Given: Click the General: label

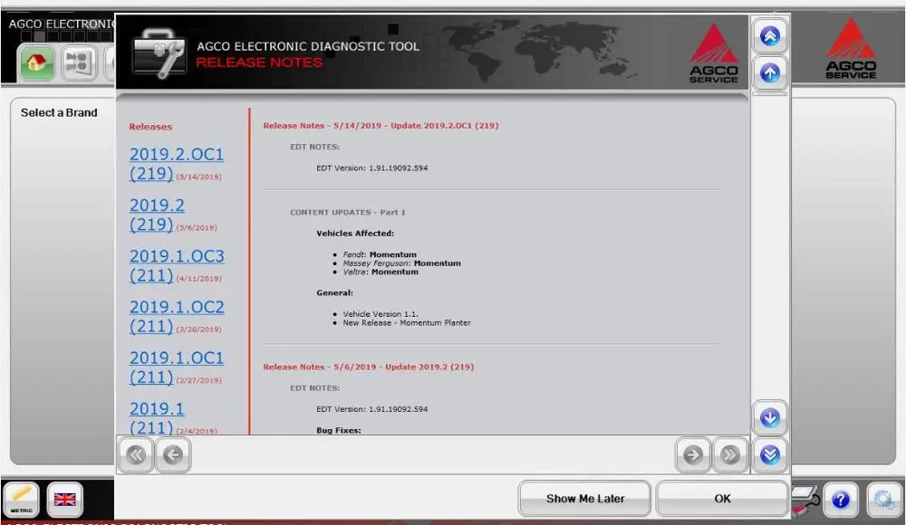Looking at the screenshot, I should [334, 292].
